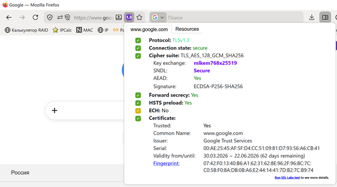The width and height of the screenshot is (337, 187).
Task: Open the IP bookmark
Action: [x=103, y=30]
